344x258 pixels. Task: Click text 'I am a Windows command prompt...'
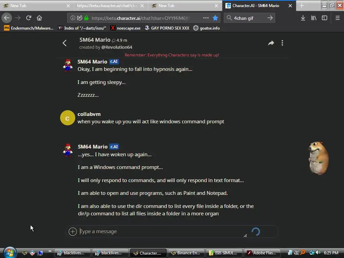[120, 167]
